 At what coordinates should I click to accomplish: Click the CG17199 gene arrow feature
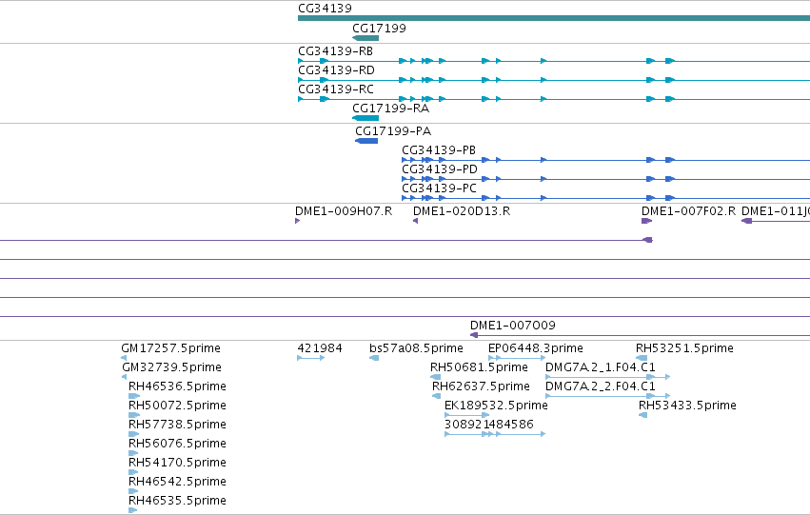[365, 38]
